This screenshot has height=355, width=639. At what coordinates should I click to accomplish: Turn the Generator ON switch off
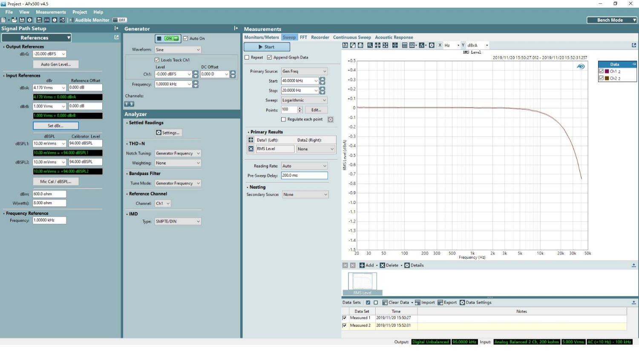point(168,38)
